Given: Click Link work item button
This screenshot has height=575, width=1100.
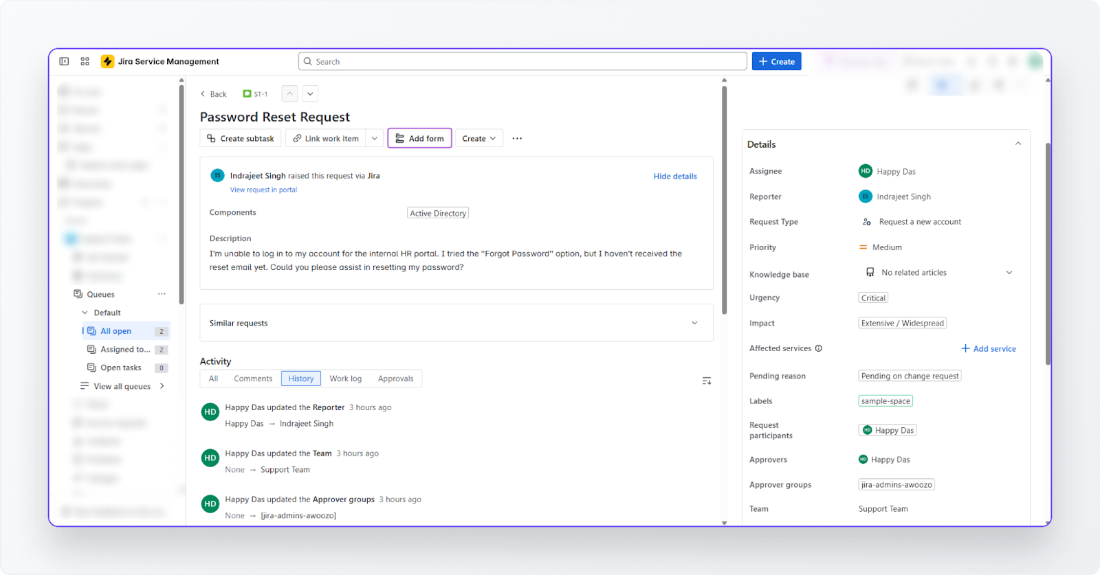Looking at the screenshot, I should click(x=326, y=138).
